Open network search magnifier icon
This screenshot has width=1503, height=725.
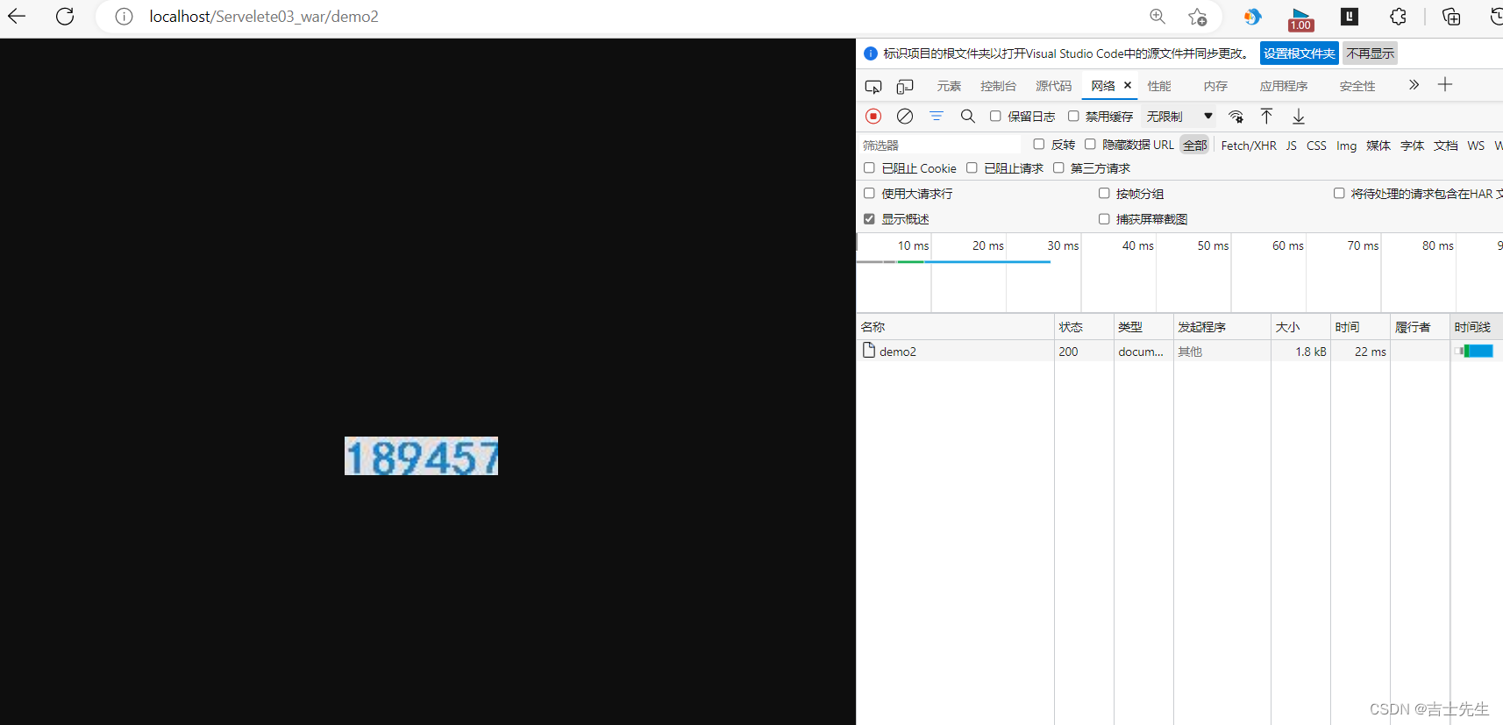(968, 116)
